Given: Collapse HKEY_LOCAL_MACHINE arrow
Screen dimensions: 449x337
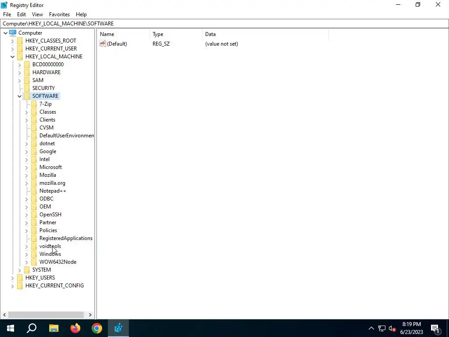Looking at the screenshot, I should (12, 57).
